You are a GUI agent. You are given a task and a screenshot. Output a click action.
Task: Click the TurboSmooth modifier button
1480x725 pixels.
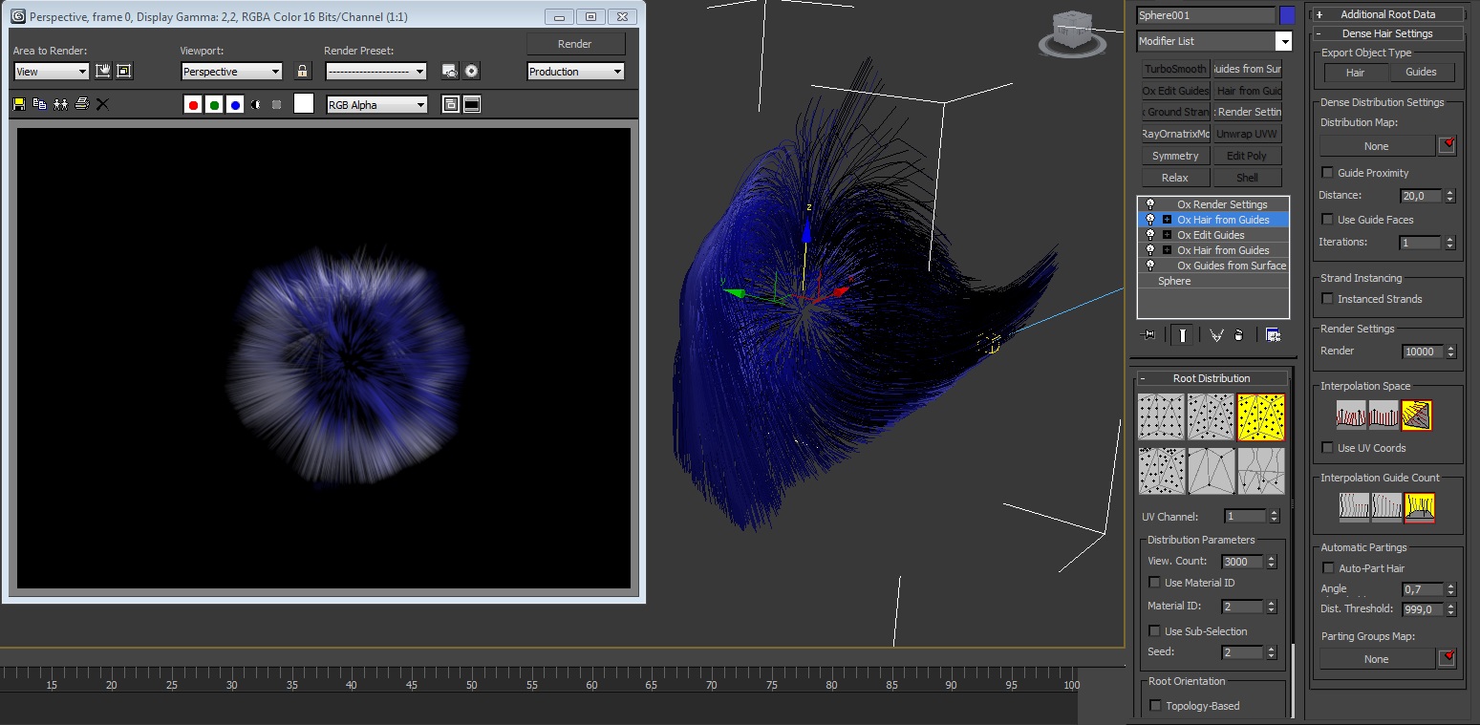click(1175, 69)
